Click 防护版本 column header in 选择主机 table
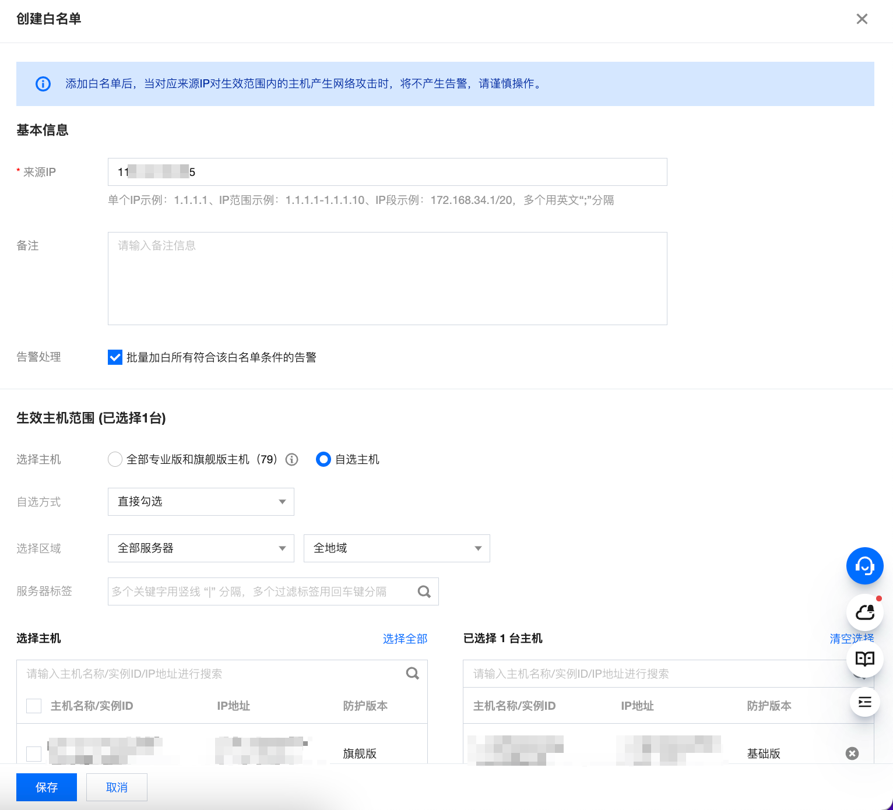The height and width of the screenshot is (810, 893). [365, 706]
